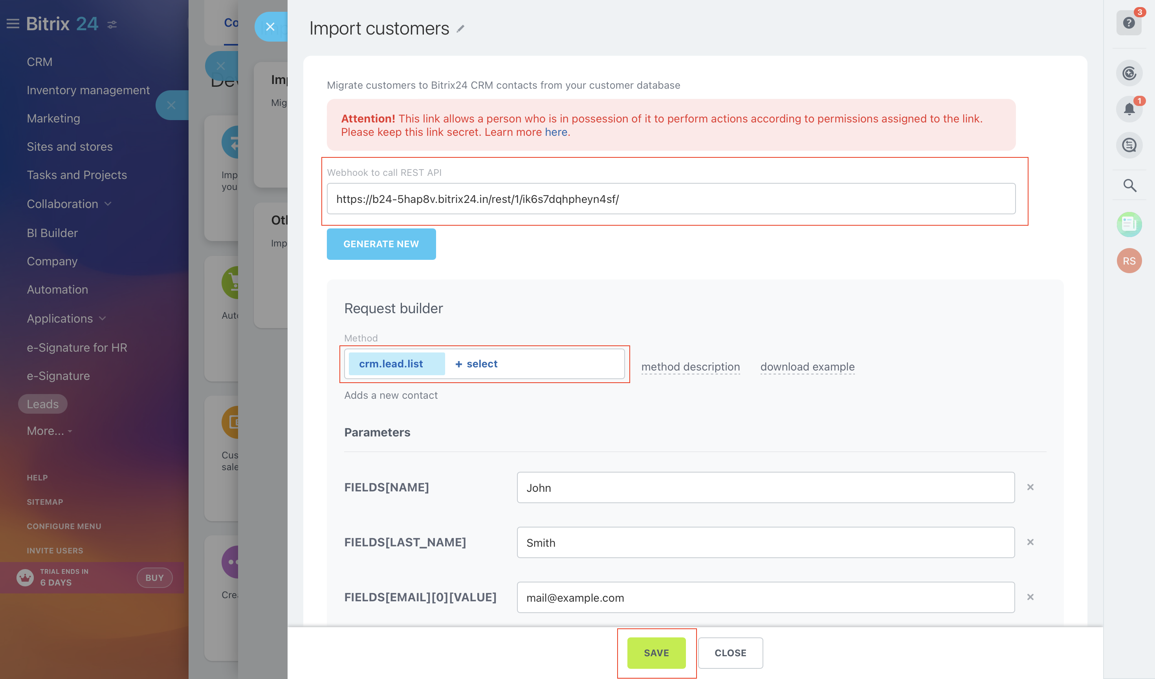Screen dimensions: 1155x679
Task: Open BI Builder
Action: [52, 233]
